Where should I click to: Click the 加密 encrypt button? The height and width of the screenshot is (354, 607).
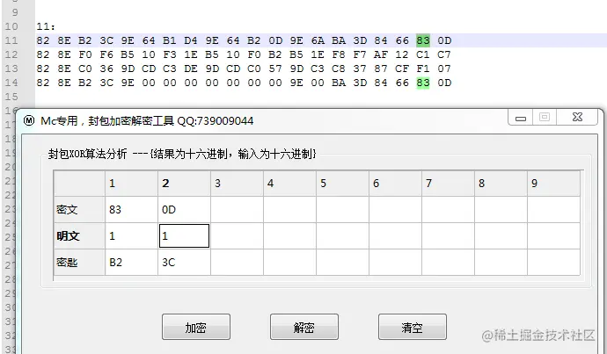tap(196, 327)
